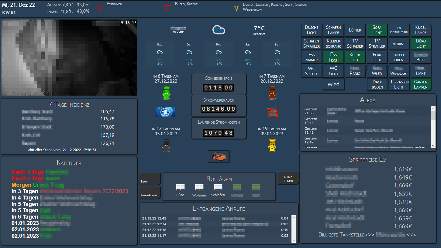Toggle the Dachboden light switch
The width and height of the screenshot is (441, 248).
click(377, 85)
